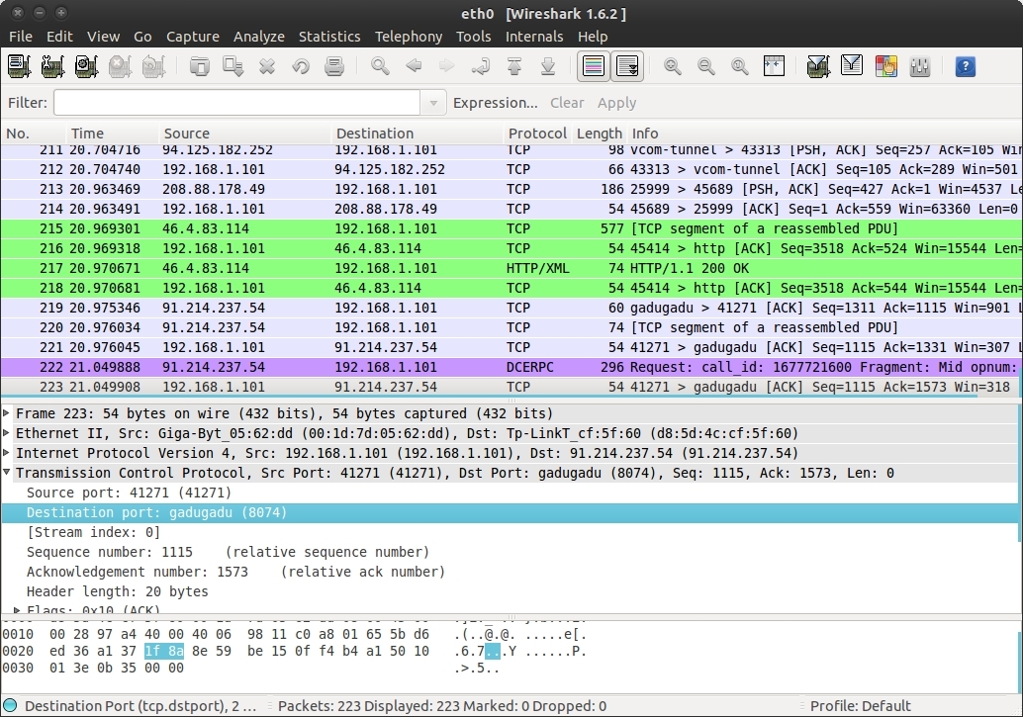This screenshot has height=717, width=1023.
Task: Open the list of capture interfaces
Action: click(x=19, y=66)
